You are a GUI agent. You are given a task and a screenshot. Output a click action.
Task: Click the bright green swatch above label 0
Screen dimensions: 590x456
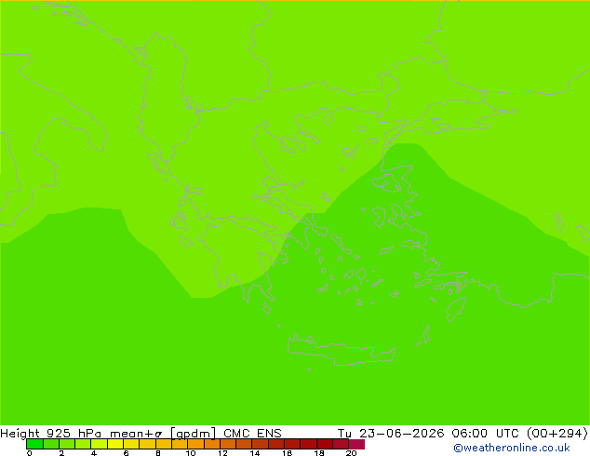pyautogui.click(x=34, y=444)
